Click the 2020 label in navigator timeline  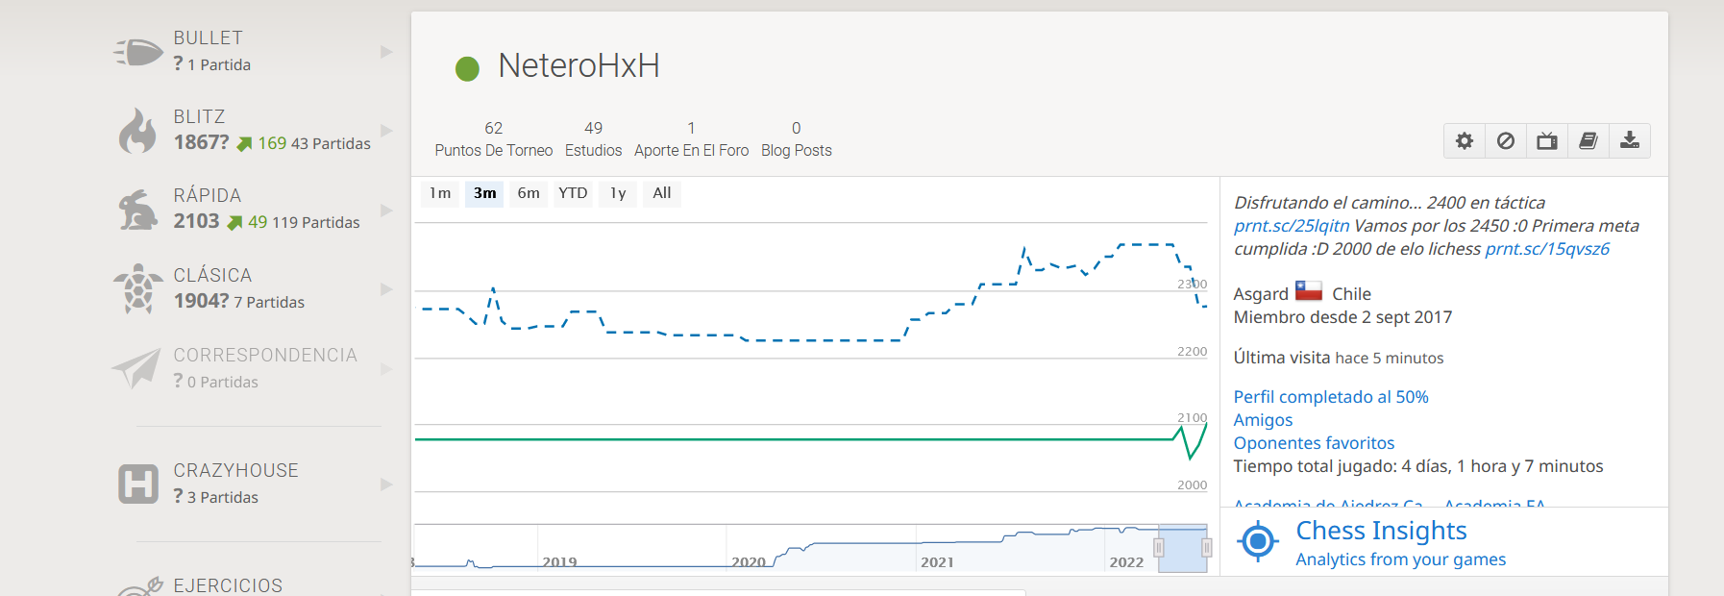pyautogui.click(x=749, y=562)
